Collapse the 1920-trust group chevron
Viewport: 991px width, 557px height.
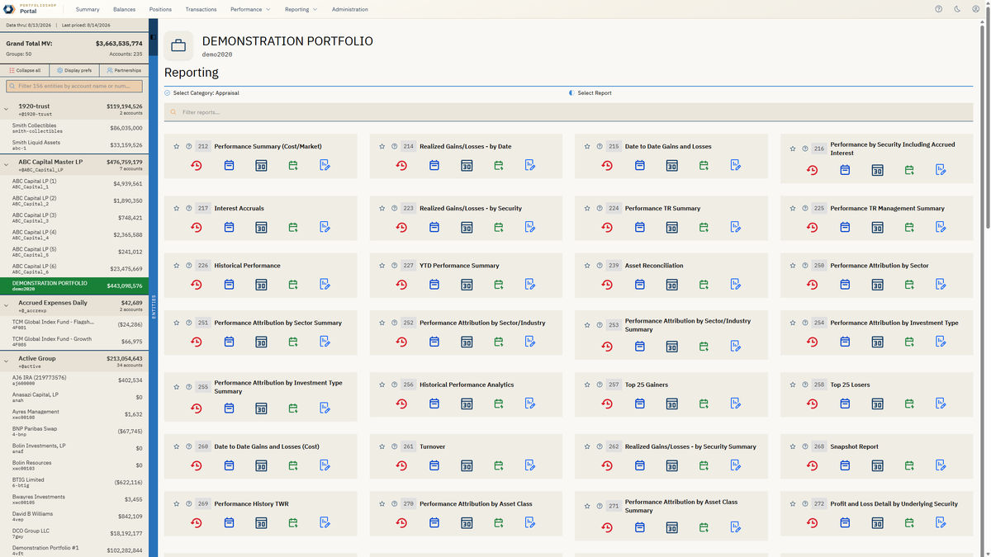7,108
